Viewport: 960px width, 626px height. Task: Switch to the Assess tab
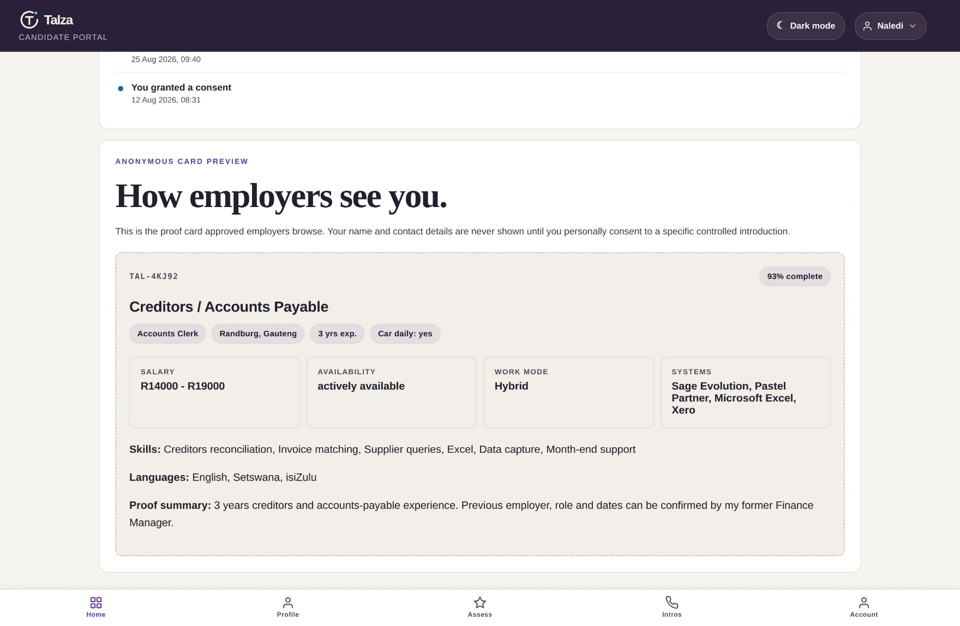[480, 607]
